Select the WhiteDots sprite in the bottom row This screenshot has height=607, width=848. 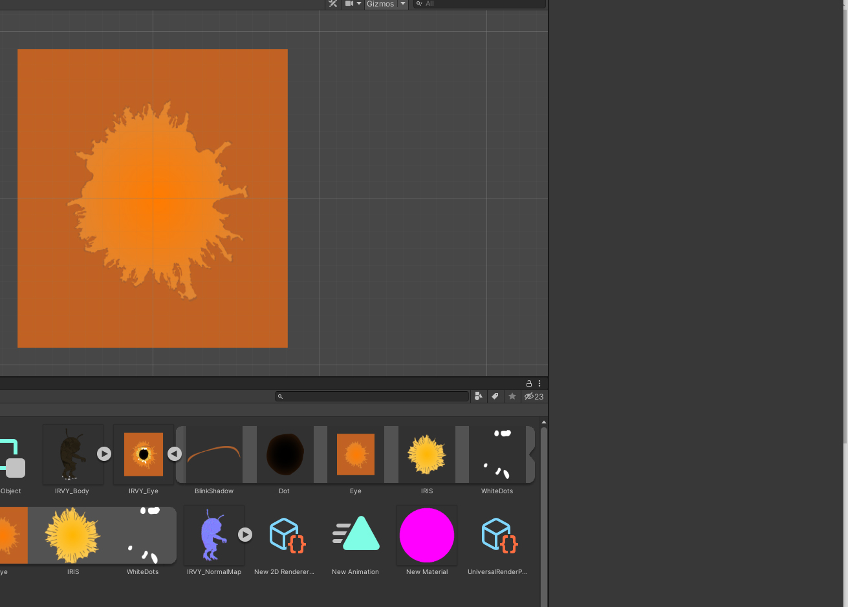click(143, 535)
